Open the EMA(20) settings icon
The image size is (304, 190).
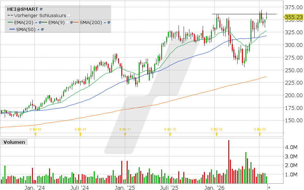click(x=40, y=22)
